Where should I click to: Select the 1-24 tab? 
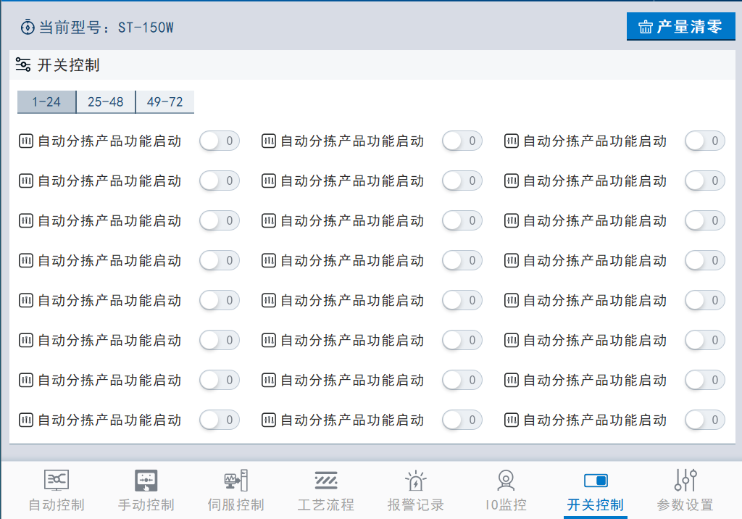(x=46, y=102)
